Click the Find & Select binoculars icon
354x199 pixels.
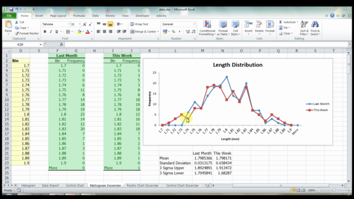coord(315,24)
